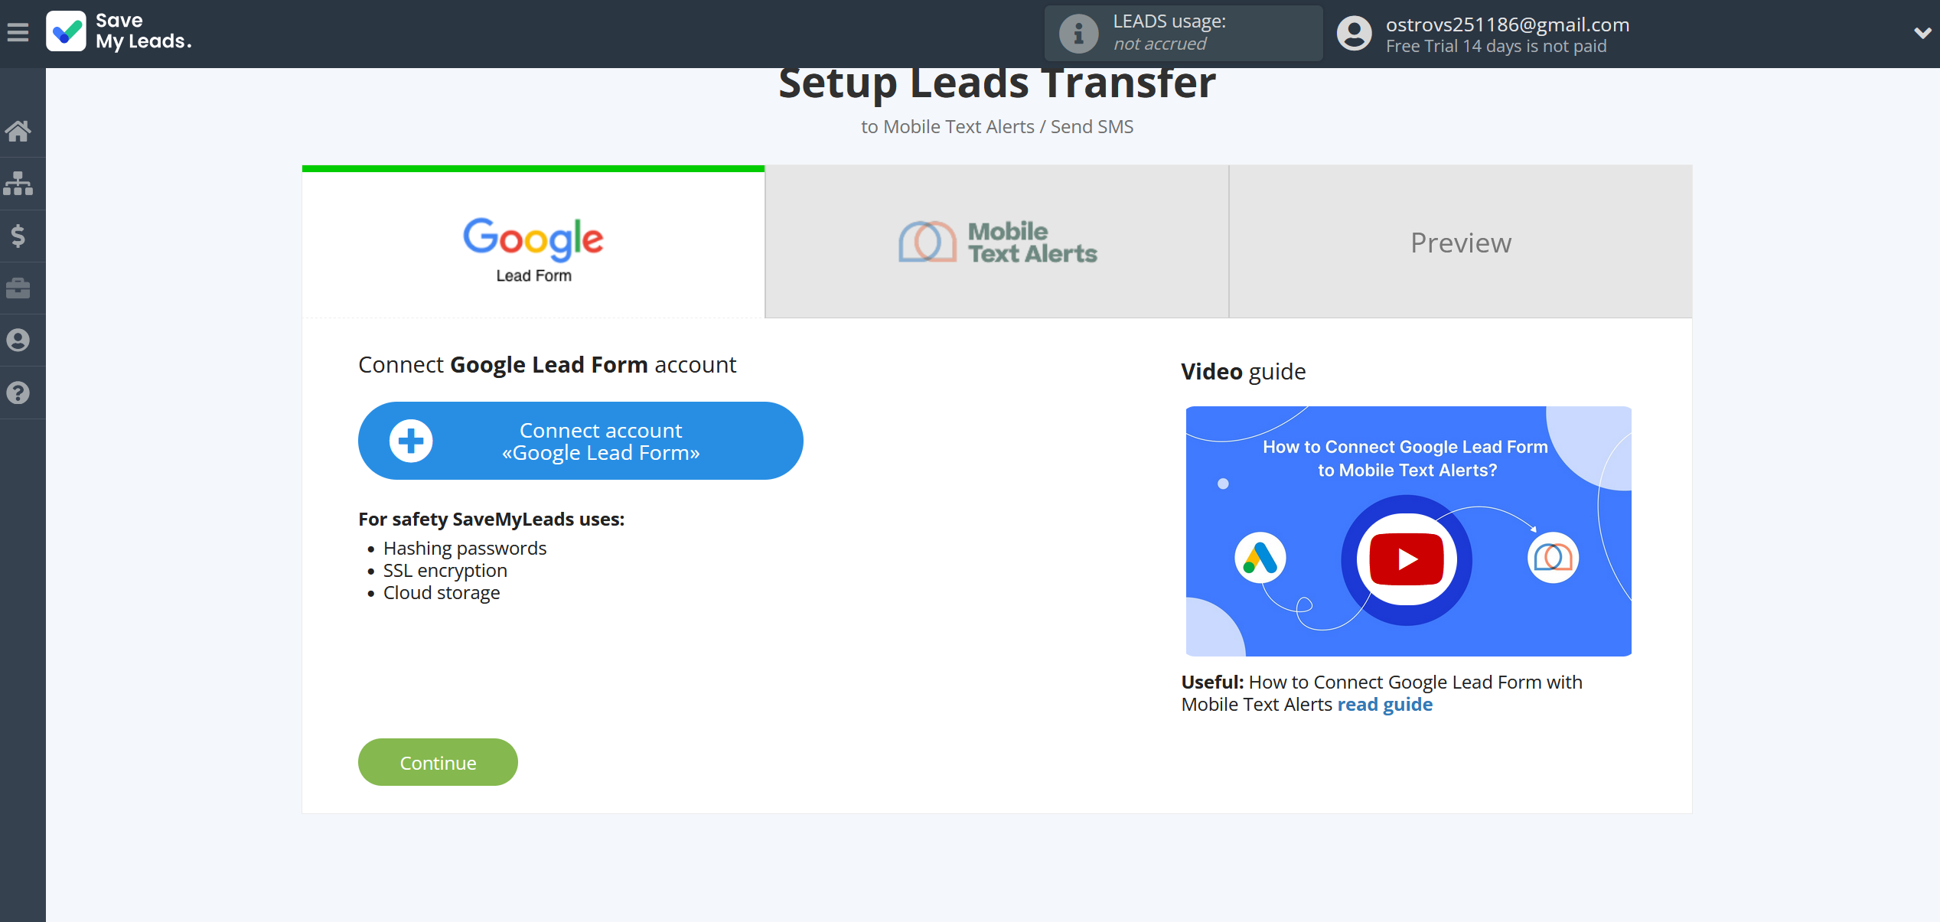This screenshot has height=922, width=1940.
Task: Click the 'Hashing passwords' list item
Action: [465, 548]
